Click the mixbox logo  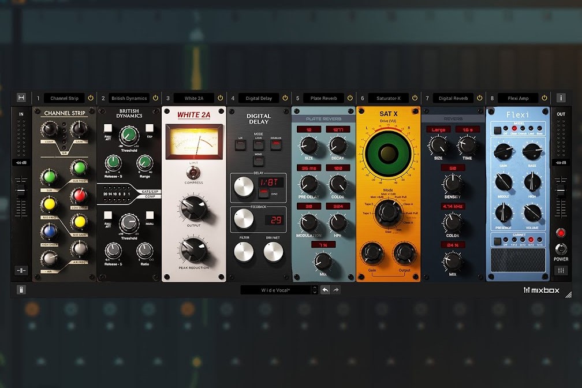click(x=541, y=290)
